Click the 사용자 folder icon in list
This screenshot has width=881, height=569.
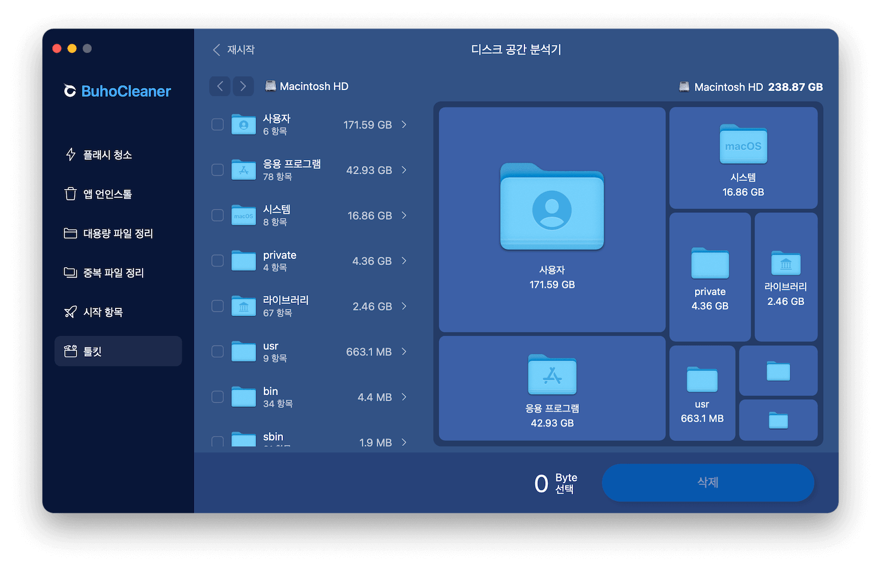click(x=243, y=124)
